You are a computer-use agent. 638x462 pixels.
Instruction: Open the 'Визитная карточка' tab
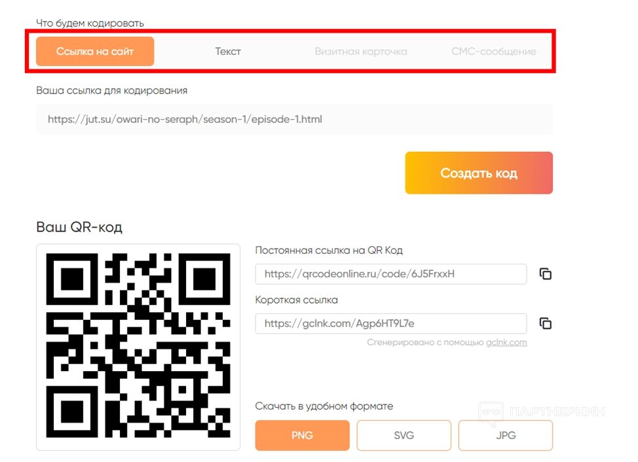point(360,52)
